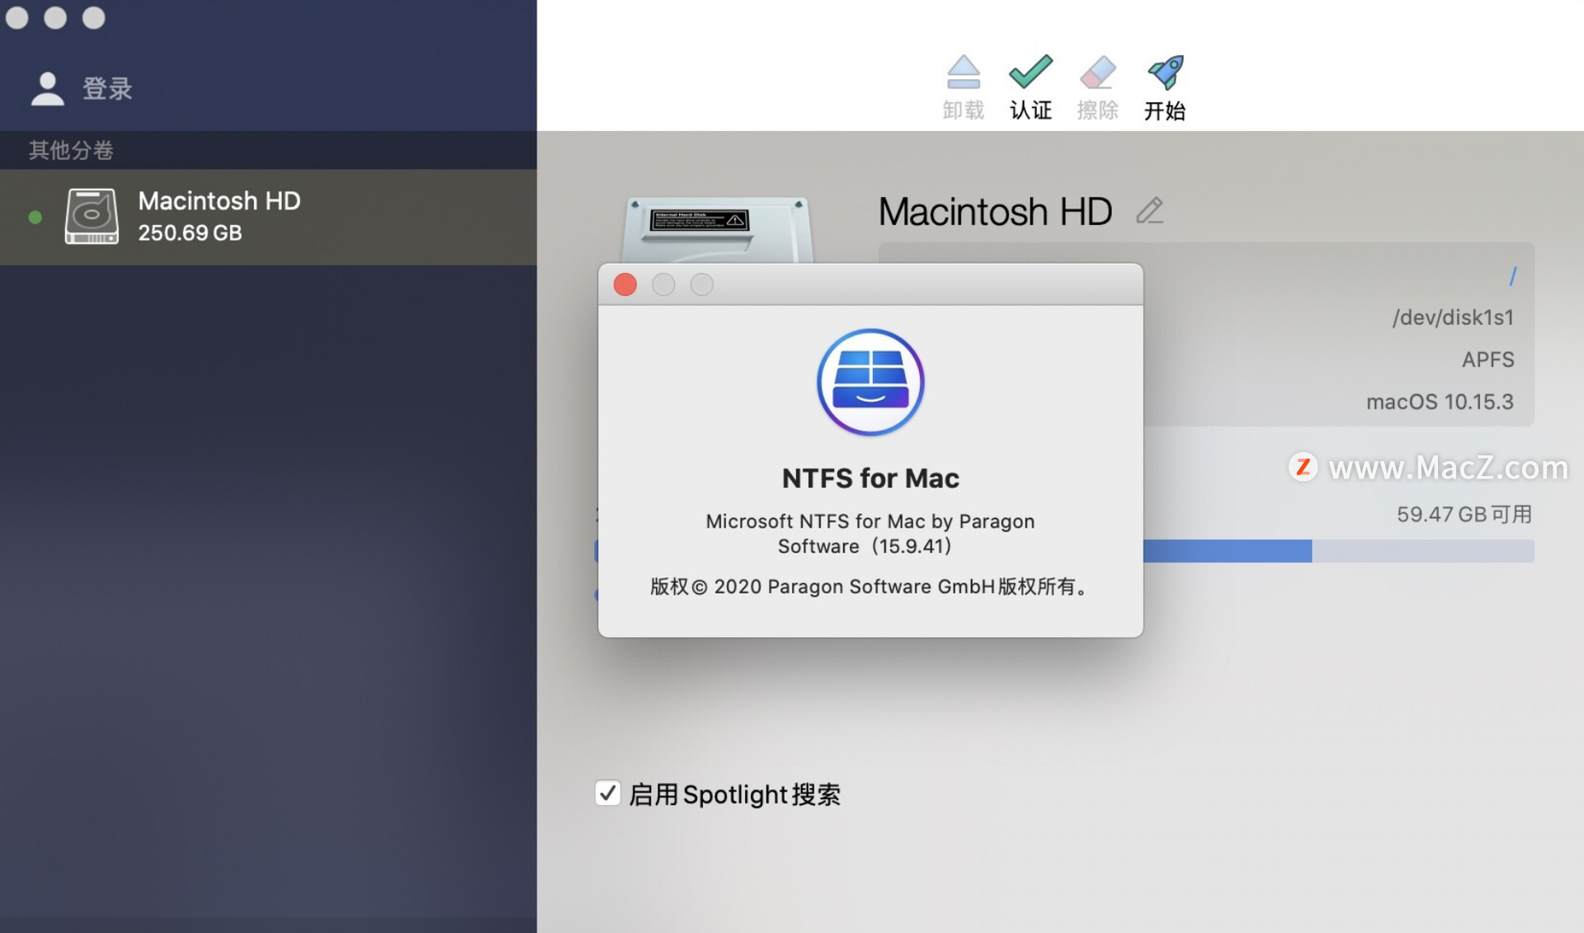Screen dimensions: 1584x933
Task: Open the 登录 sign-in link
Action: [x=107, y=88]
